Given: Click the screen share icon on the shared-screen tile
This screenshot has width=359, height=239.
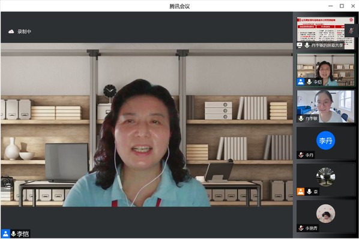Looking at the screenshot, I should click(300, 45).
